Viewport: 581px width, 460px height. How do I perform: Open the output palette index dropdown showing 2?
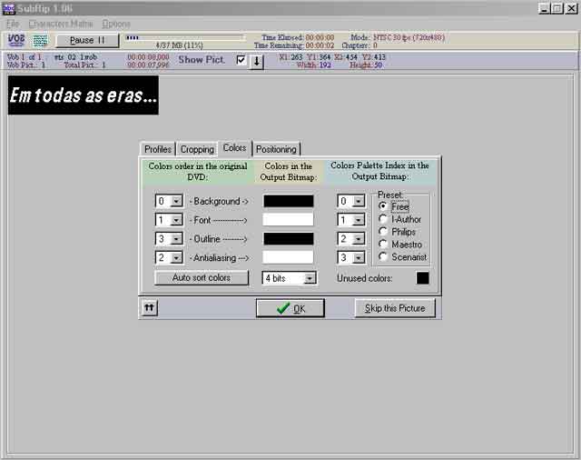[x=359, y=239]
